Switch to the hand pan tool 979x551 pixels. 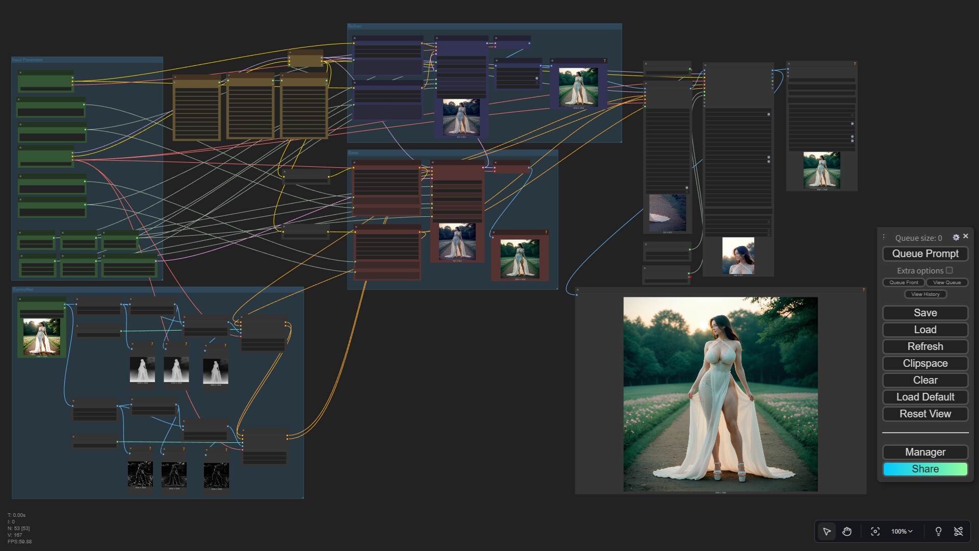847,532
